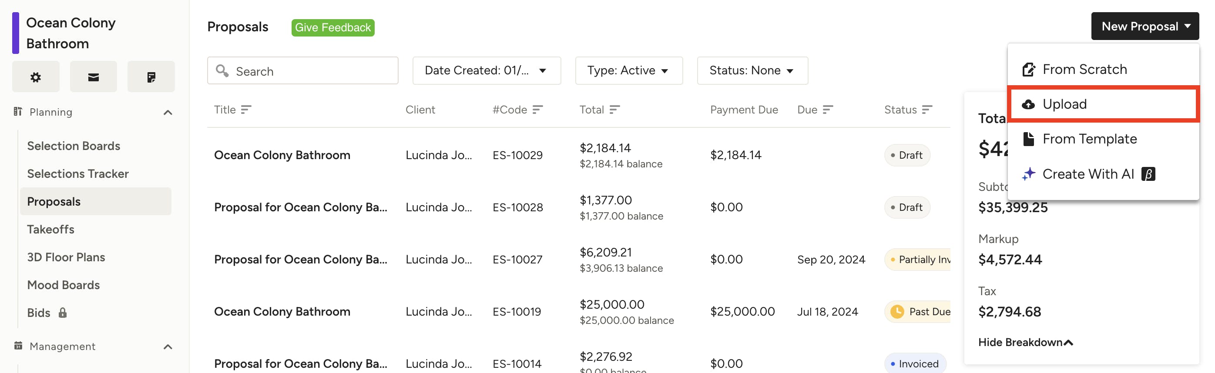Collapse the Planning section chevron
Viewport: 1215px width, 373px height.
168,112
